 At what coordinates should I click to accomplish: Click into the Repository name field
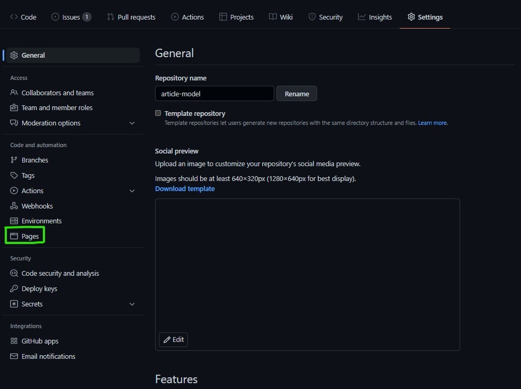point(214,94)
